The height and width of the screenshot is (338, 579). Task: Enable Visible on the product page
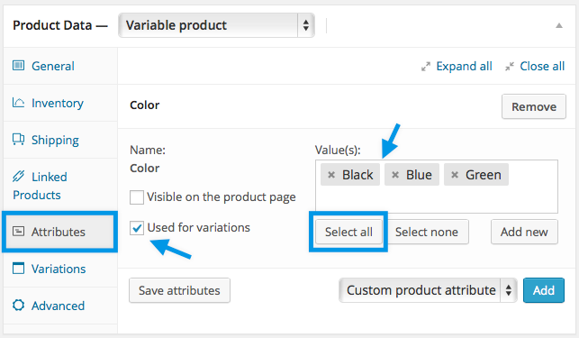pyautogui.click(x=137, y=197)
